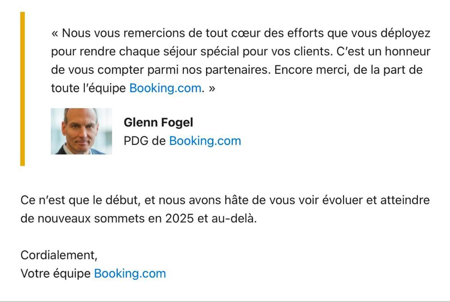
Task: Open the Booking.com link inside the quote
Action: pos(165,88)
